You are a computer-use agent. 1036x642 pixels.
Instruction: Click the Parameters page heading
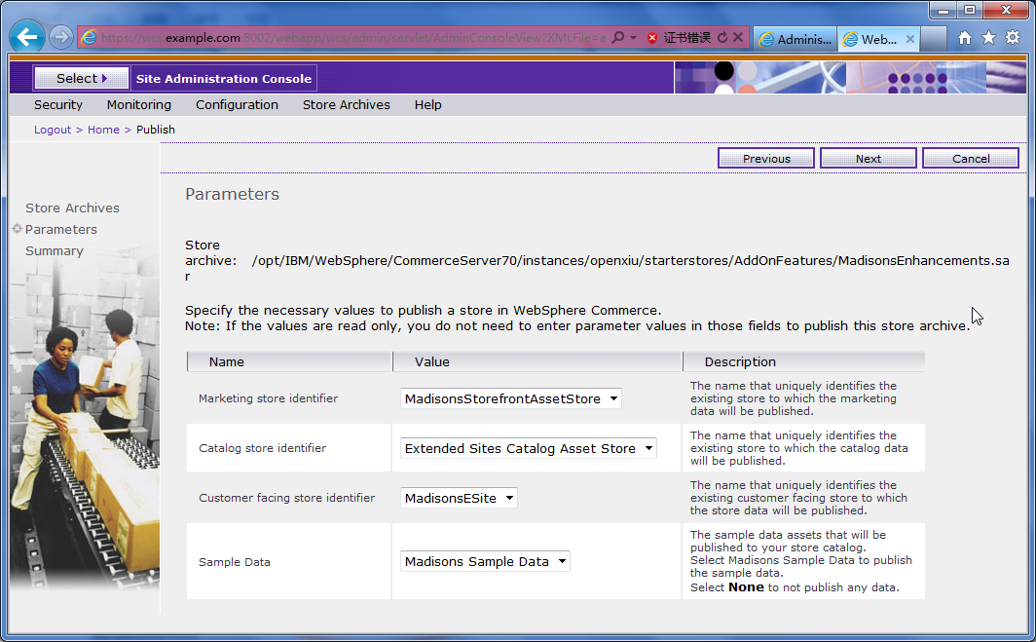point(232,194)
